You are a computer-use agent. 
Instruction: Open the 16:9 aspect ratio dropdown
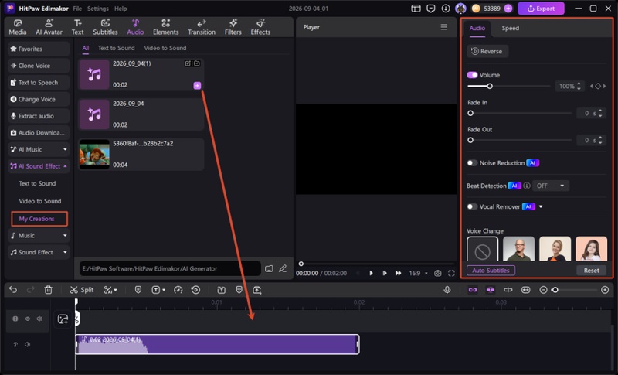click(x=418, y=273)
